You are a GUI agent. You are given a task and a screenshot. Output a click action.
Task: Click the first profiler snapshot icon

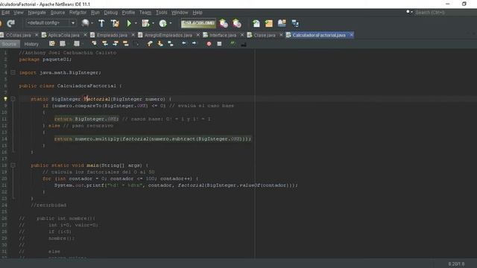tap(224, 23)
